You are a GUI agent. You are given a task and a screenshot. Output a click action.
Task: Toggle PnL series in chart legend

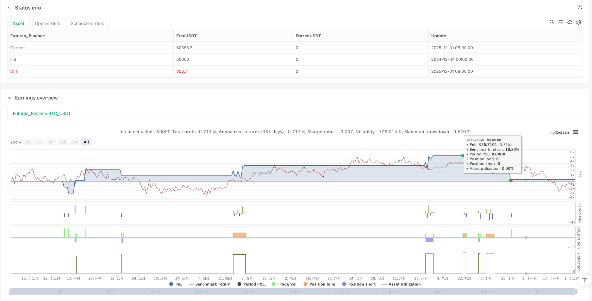[x=176, y=284]
